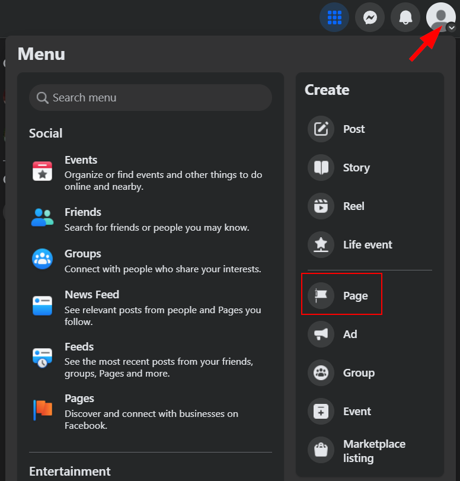Image resolution: width=460 pixels, height=481 pixels.
Task: Open the profile account dropdown
Action: coord(440,17)
